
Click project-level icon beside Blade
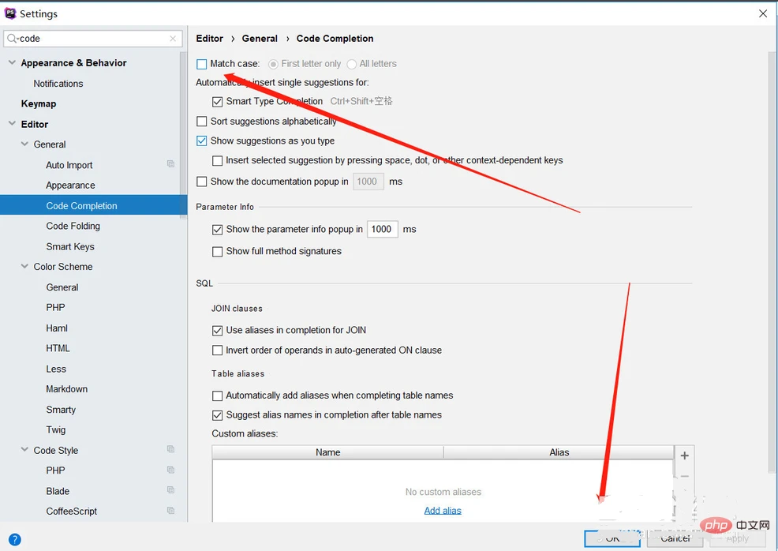[x=170, y=490]
